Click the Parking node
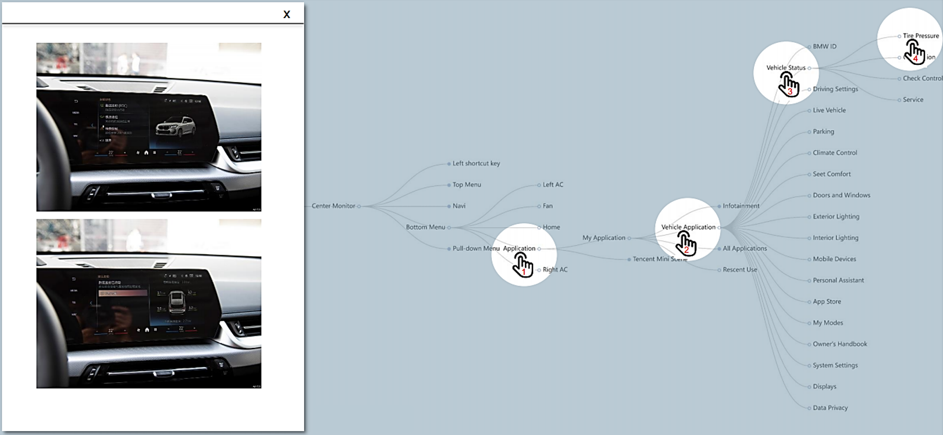This screenshot has width=943, height=435. [823, 131]
